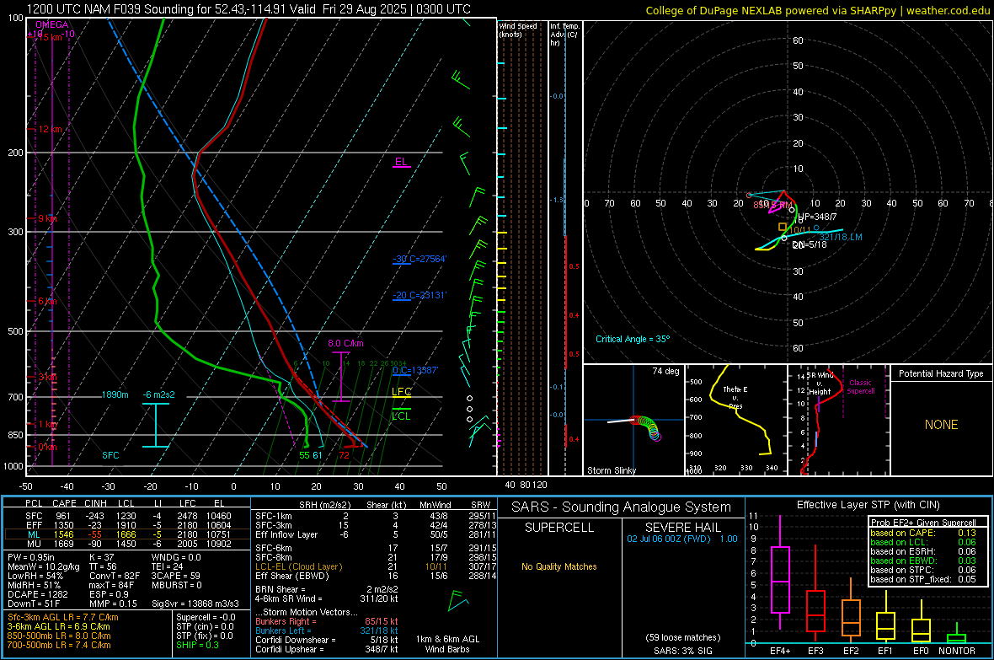The image size is (994, 660).
Task: Click the No Quality Matches text
Action: click(x=559, y=566)
